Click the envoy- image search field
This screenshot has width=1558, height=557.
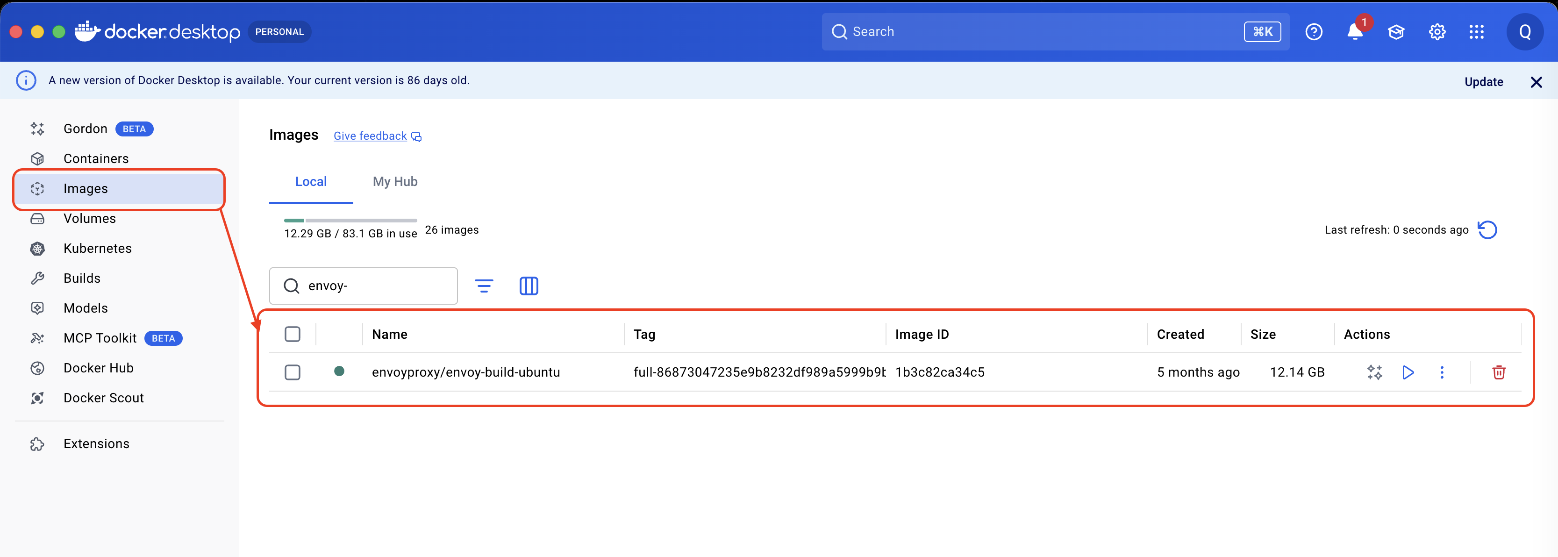[363, 286]
